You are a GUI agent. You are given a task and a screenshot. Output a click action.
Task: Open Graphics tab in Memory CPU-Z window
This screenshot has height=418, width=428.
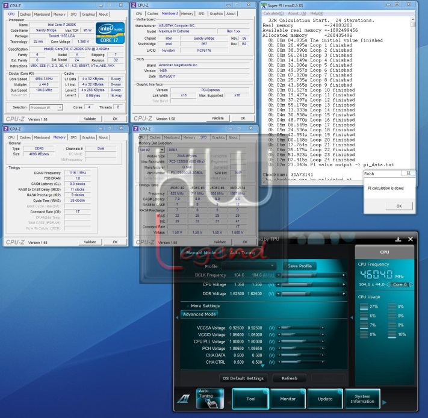click(88, 137)
